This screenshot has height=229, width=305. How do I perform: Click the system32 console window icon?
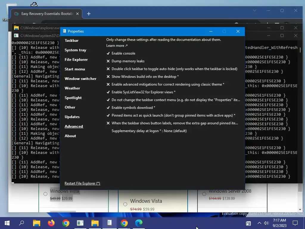tap(16, 35)
